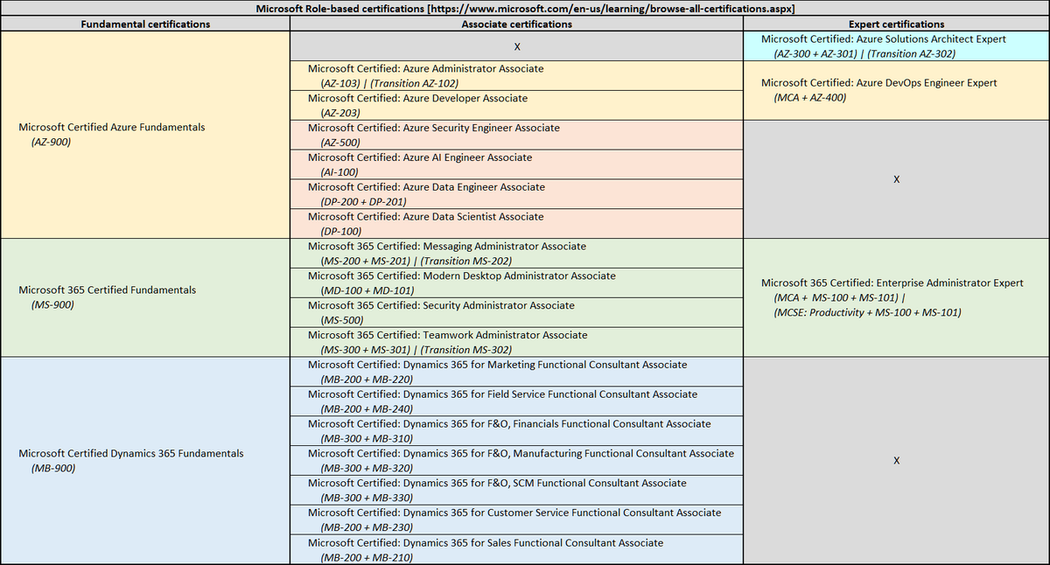
Task: Click the (MB-200 + MB-210) exam codes
Action: point(366,557)
